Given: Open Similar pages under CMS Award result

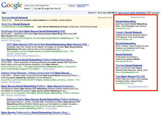Looking at the screenshot, I should (21, 54).
